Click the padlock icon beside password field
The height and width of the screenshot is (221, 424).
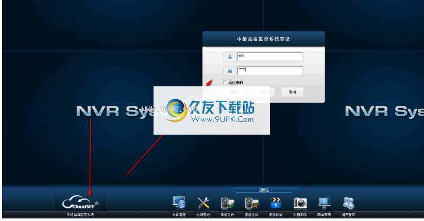pyautogui.click(x=230, y=71)
